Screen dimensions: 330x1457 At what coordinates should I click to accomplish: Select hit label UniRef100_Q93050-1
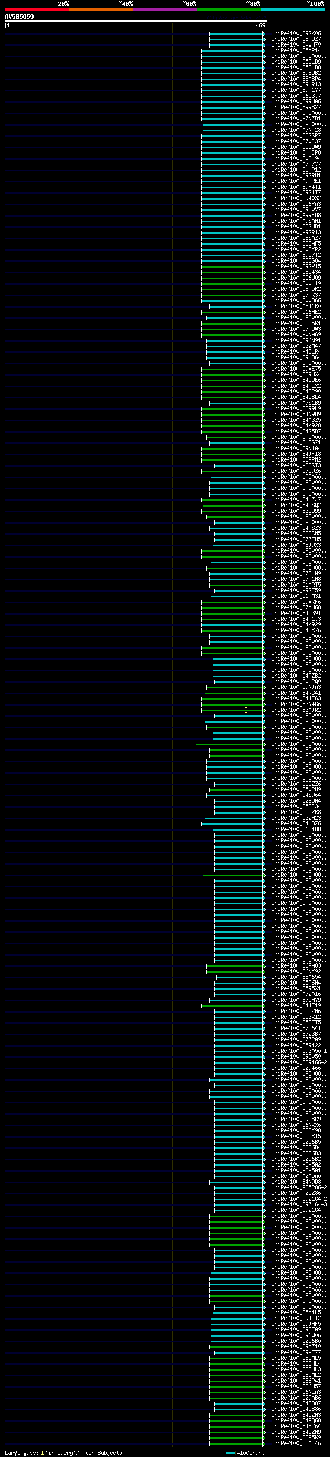[299, 1051]
